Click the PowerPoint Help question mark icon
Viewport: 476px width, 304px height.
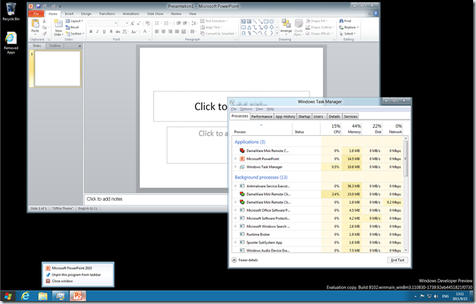click(375, 13)
